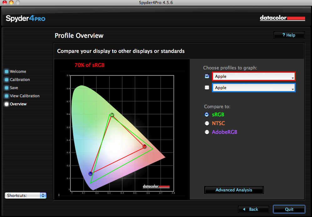Go to the Overview step
Viewport: 312px width, 217px height.
[x=18, y=104]
